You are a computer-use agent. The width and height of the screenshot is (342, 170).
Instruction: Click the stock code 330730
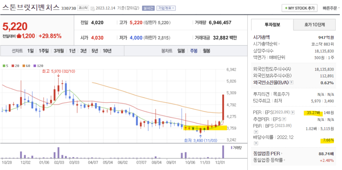(68, 8)
